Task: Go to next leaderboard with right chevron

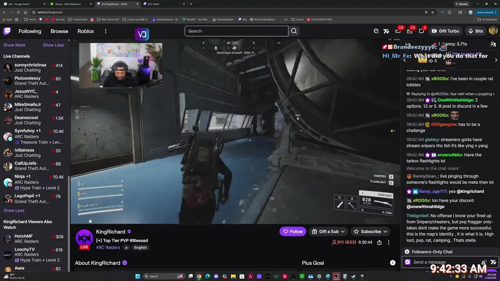Action: (496, 60)
